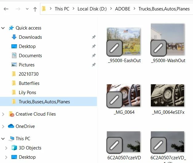Click 'Trucks,Buses,Autos,Planes' breadcrumb in address bar

164,9
